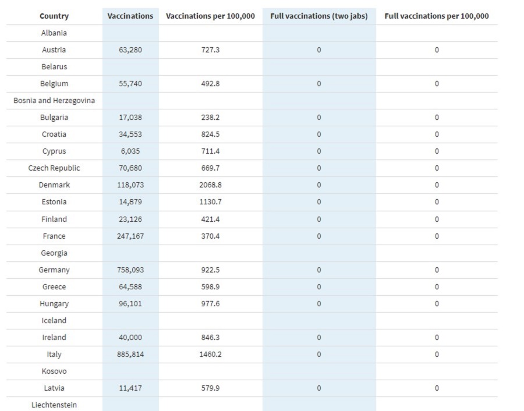Click the Full vaccinations per 100,000 header
This screenshot has height=411, width=524.
pos(437,16)
